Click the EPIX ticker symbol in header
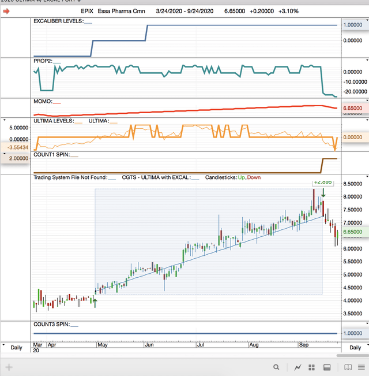 click(x=87, y=11)
